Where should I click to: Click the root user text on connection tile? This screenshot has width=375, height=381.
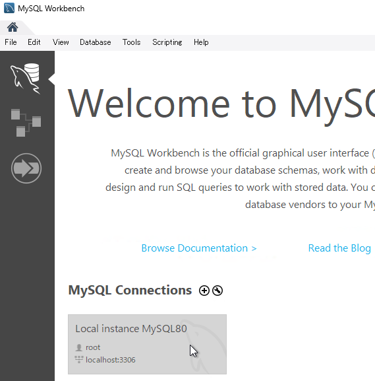click(93, 347)
